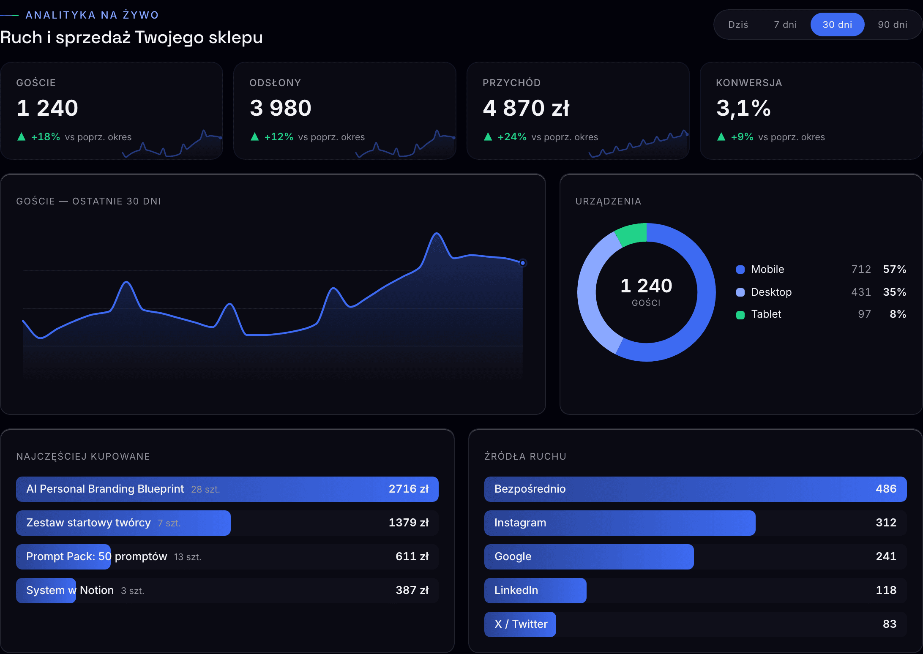
Task: Select the Instagram traffic source bar
Action: (696, 523)
